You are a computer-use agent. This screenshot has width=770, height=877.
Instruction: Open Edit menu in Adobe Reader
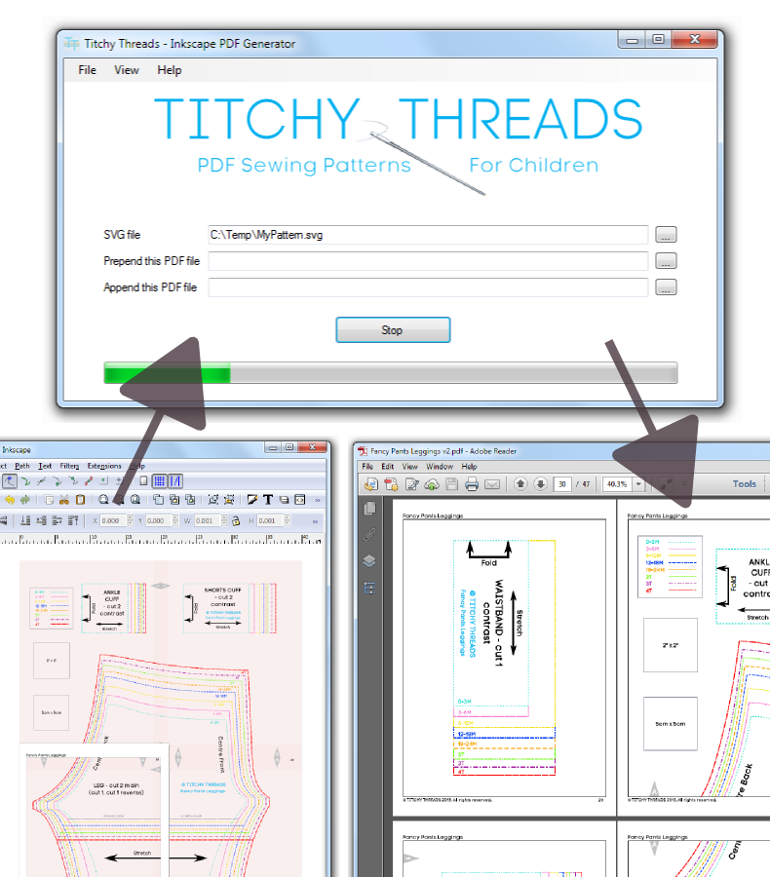[x=388, y=467]
